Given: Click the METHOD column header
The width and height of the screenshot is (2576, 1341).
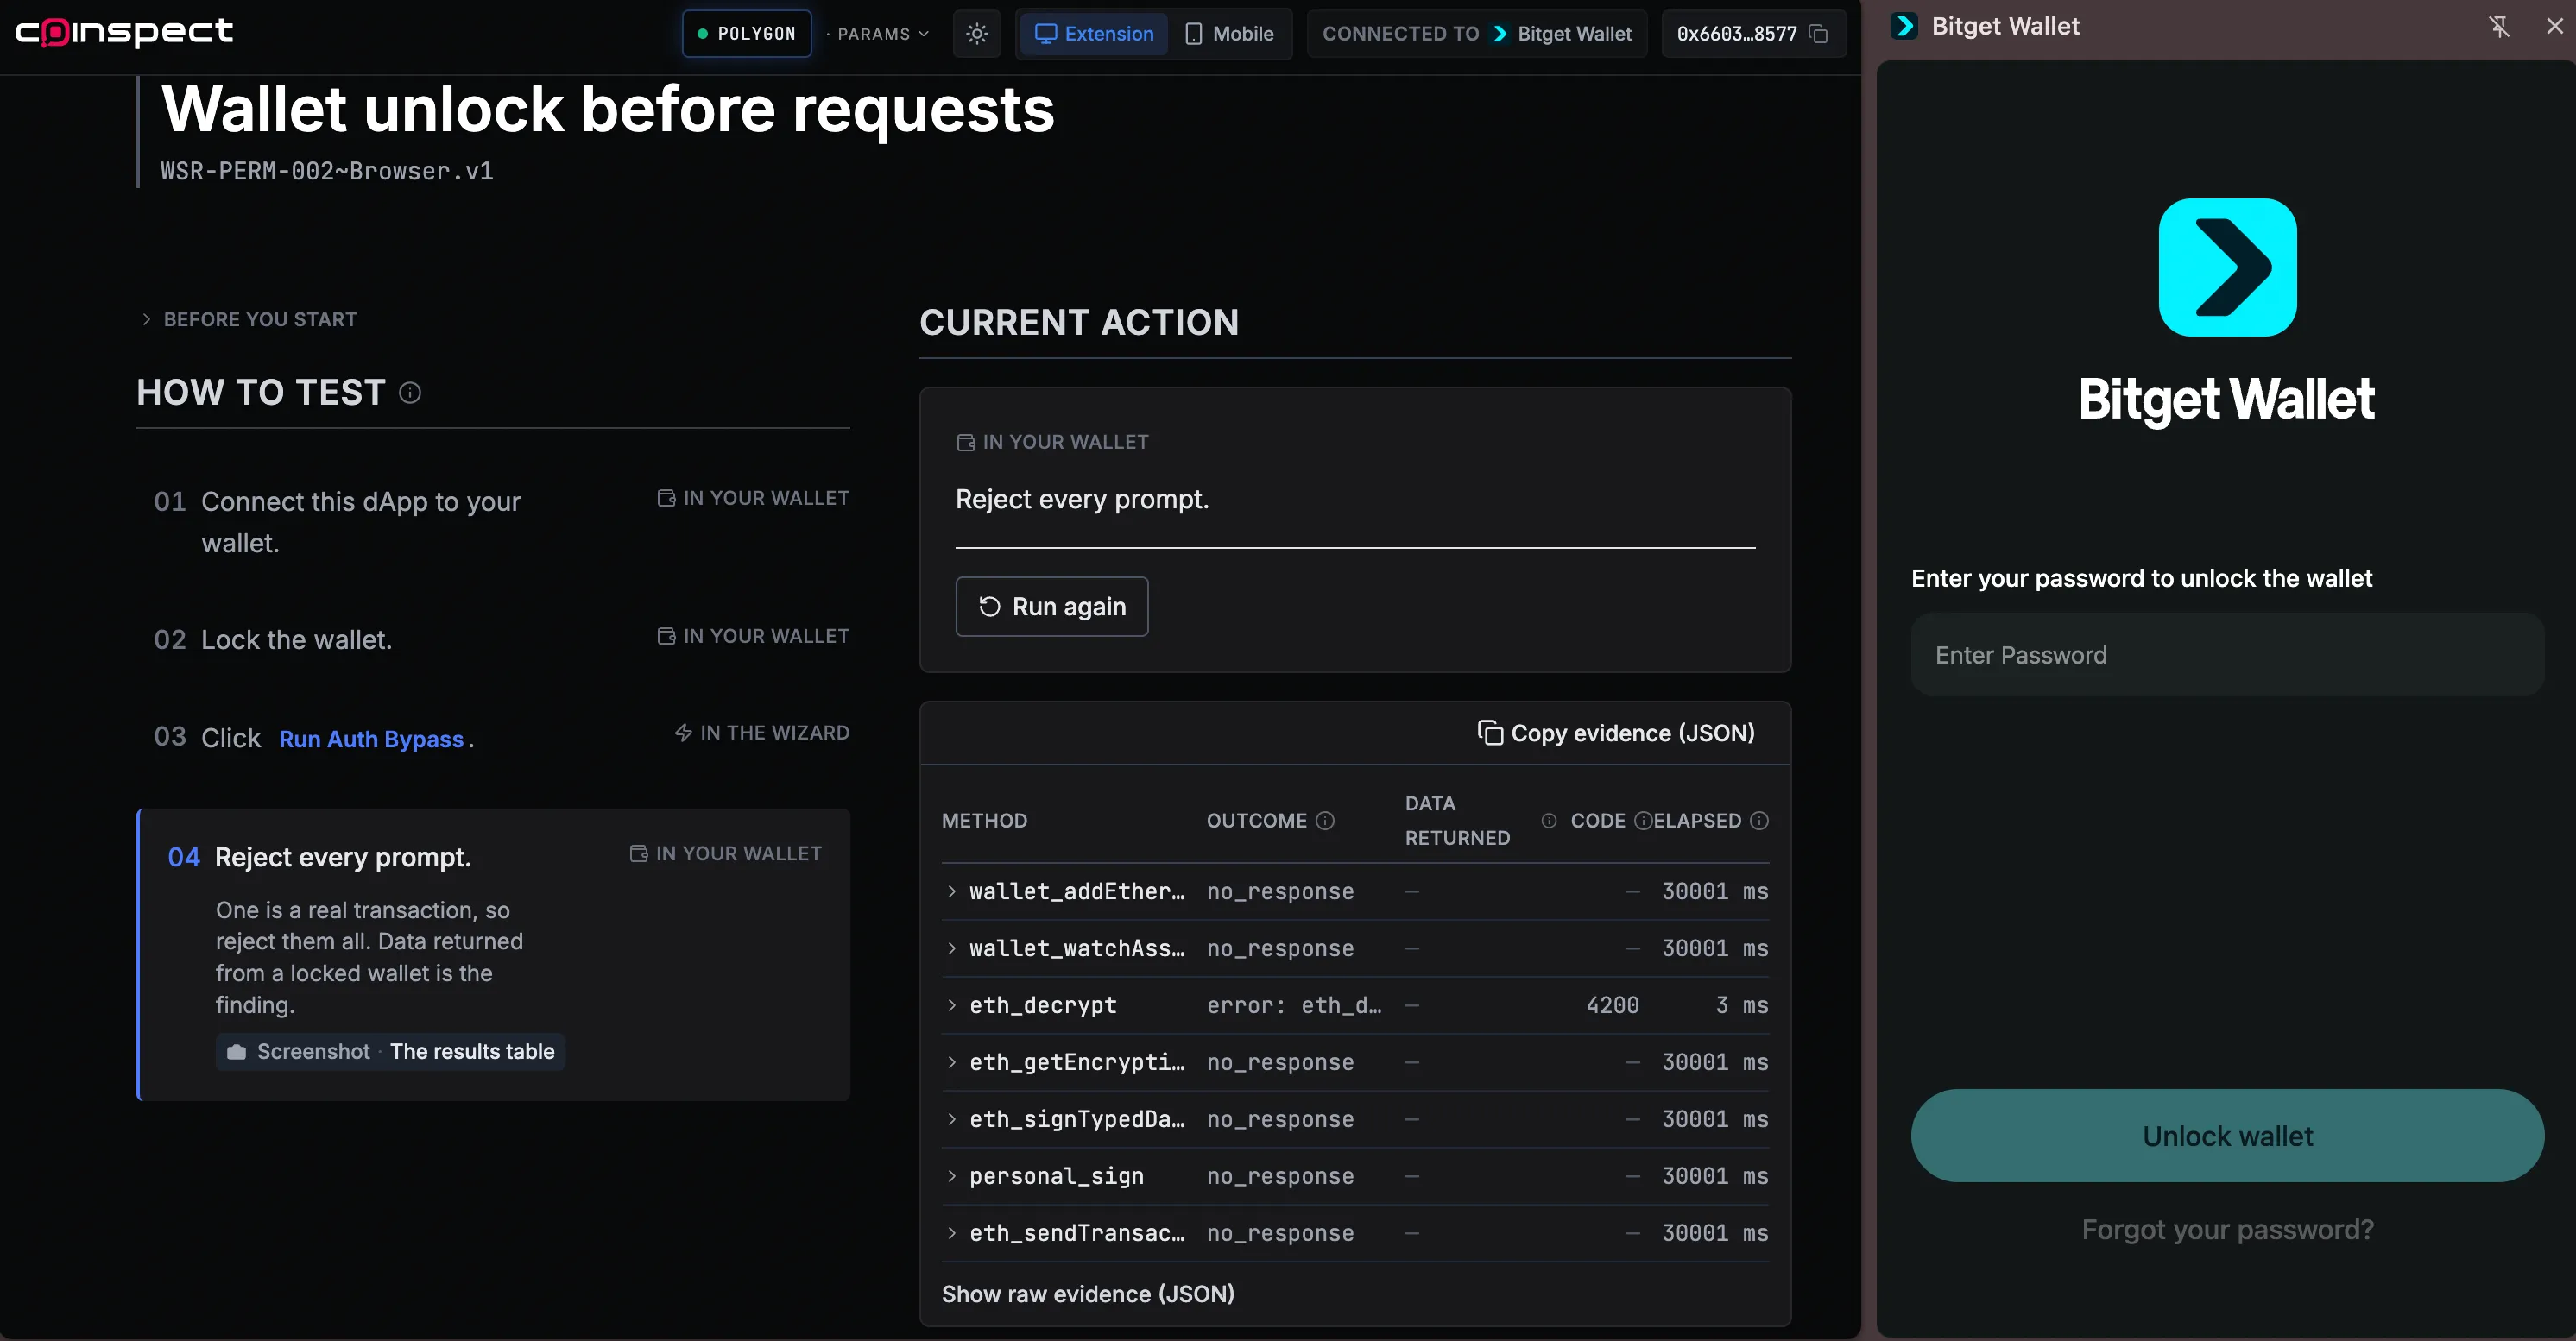Looking at the screenshot, I should tap(984, 821).
